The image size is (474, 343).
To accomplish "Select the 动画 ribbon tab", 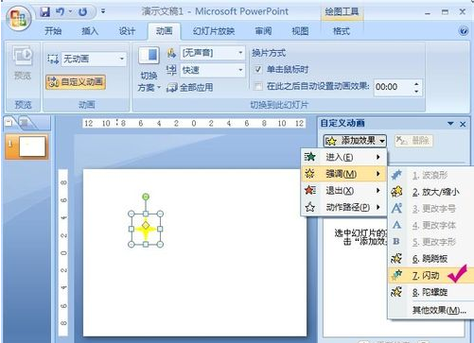I will 164,31.
